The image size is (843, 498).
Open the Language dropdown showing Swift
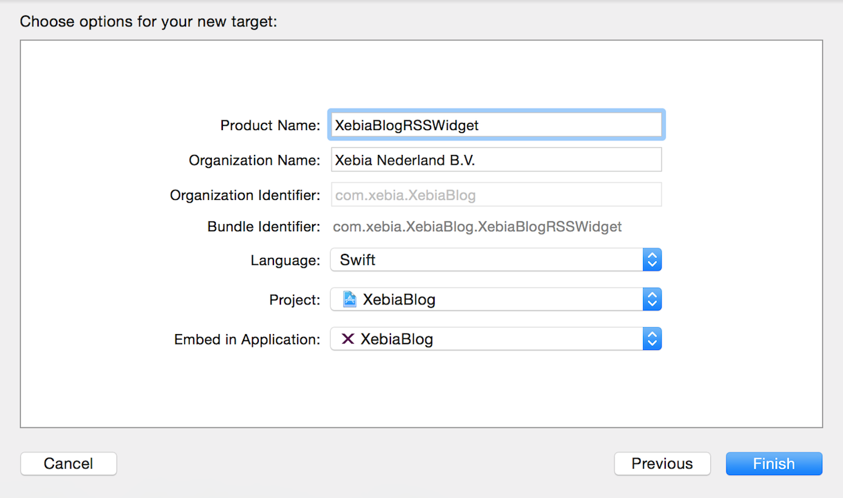tap(496, 260)
